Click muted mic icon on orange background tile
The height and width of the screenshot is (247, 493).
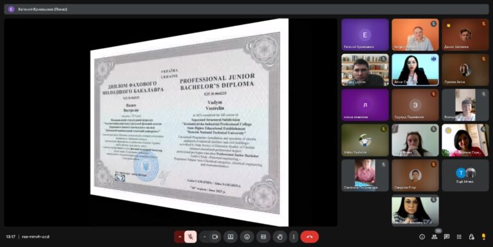pyautogui.click(x=433, y=24)
